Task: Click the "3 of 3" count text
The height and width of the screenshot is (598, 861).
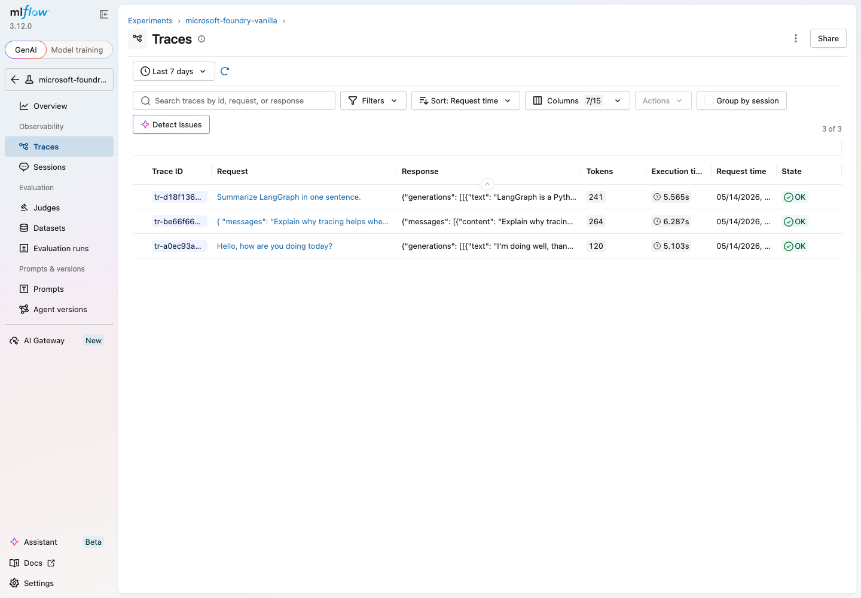Action: tap(832, 129)
